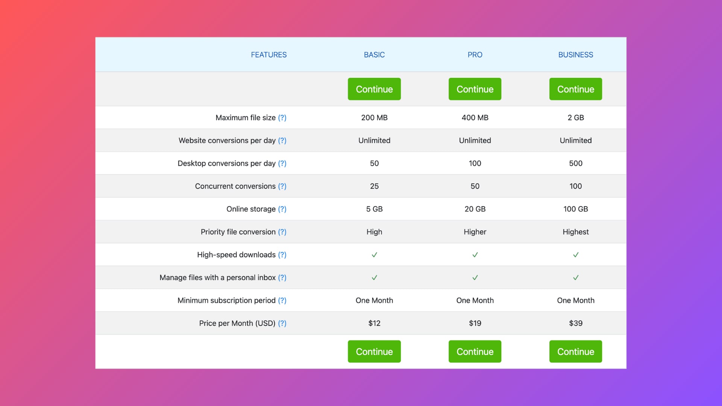Viewport: 722px width, 406px height.
Task: Open help (?) for Priority file conversion
Action: pos(282,232)
